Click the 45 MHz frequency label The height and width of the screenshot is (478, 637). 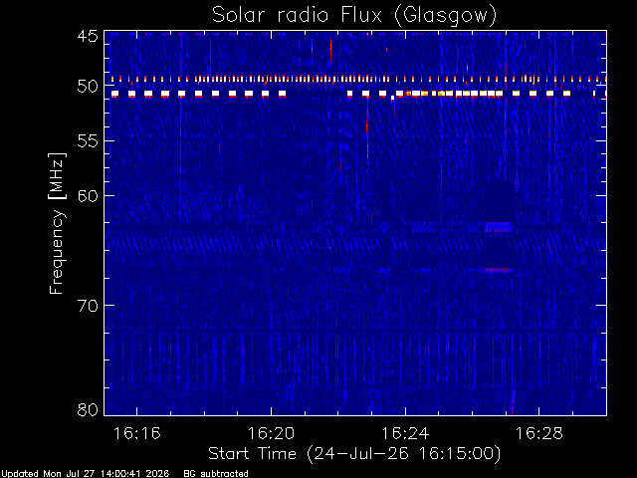pyautogui.click(x=88, y=36)
